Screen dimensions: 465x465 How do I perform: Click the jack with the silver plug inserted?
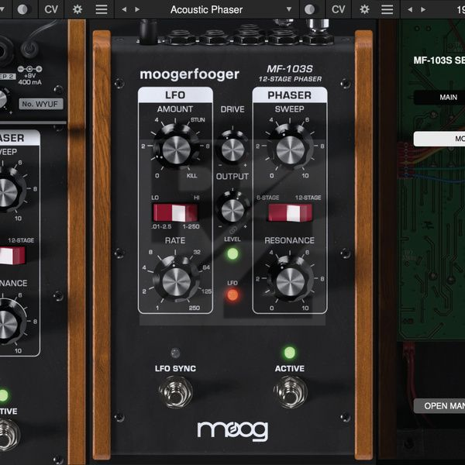[x=318, y=32]
